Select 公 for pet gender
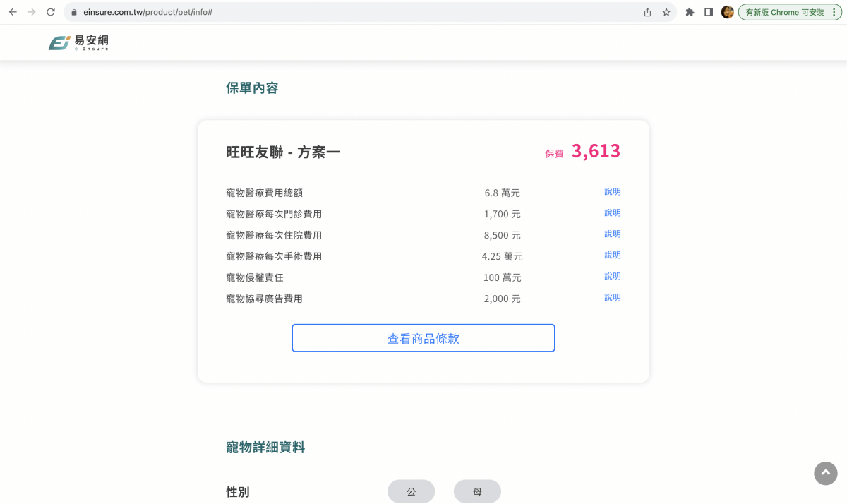 coord(411,491)
